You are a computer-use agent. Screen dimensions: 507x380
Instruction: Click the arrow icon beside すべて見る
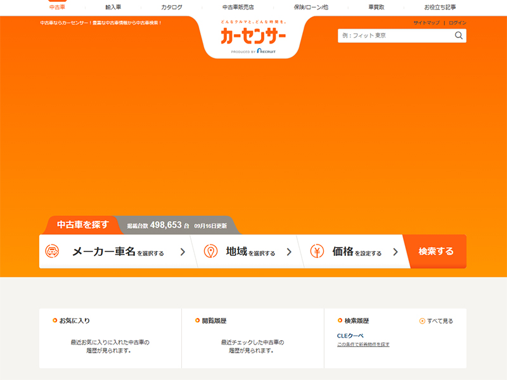click(422, 321)
